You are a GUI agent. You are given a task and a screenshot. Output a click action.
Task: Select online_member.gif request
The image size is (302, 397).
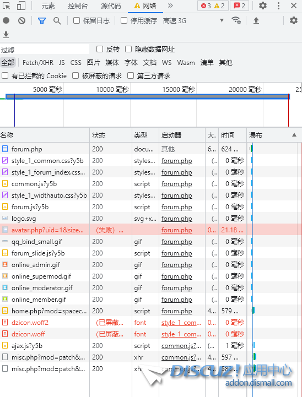click(x=151, y=300)
